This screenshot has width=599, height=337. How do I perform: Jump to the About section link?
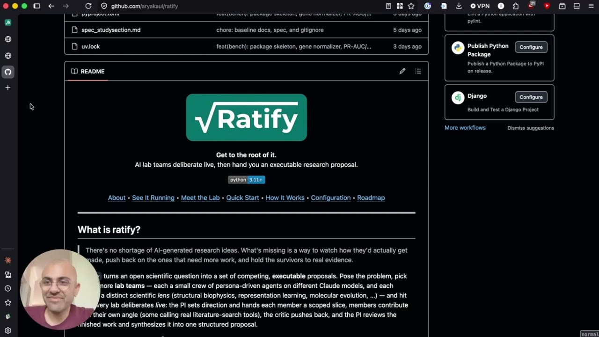[x=117, y=198]
